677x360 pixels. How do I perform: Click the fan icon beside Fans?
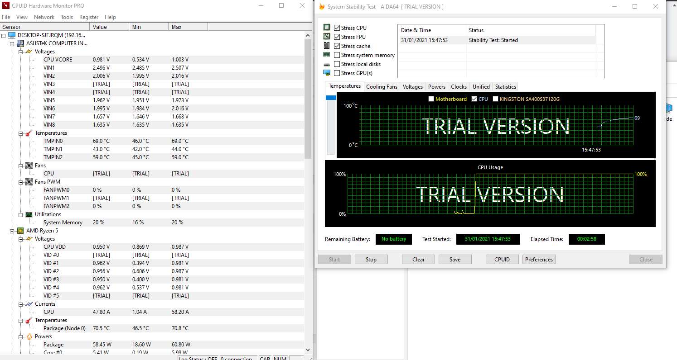[x=29, y=166]
